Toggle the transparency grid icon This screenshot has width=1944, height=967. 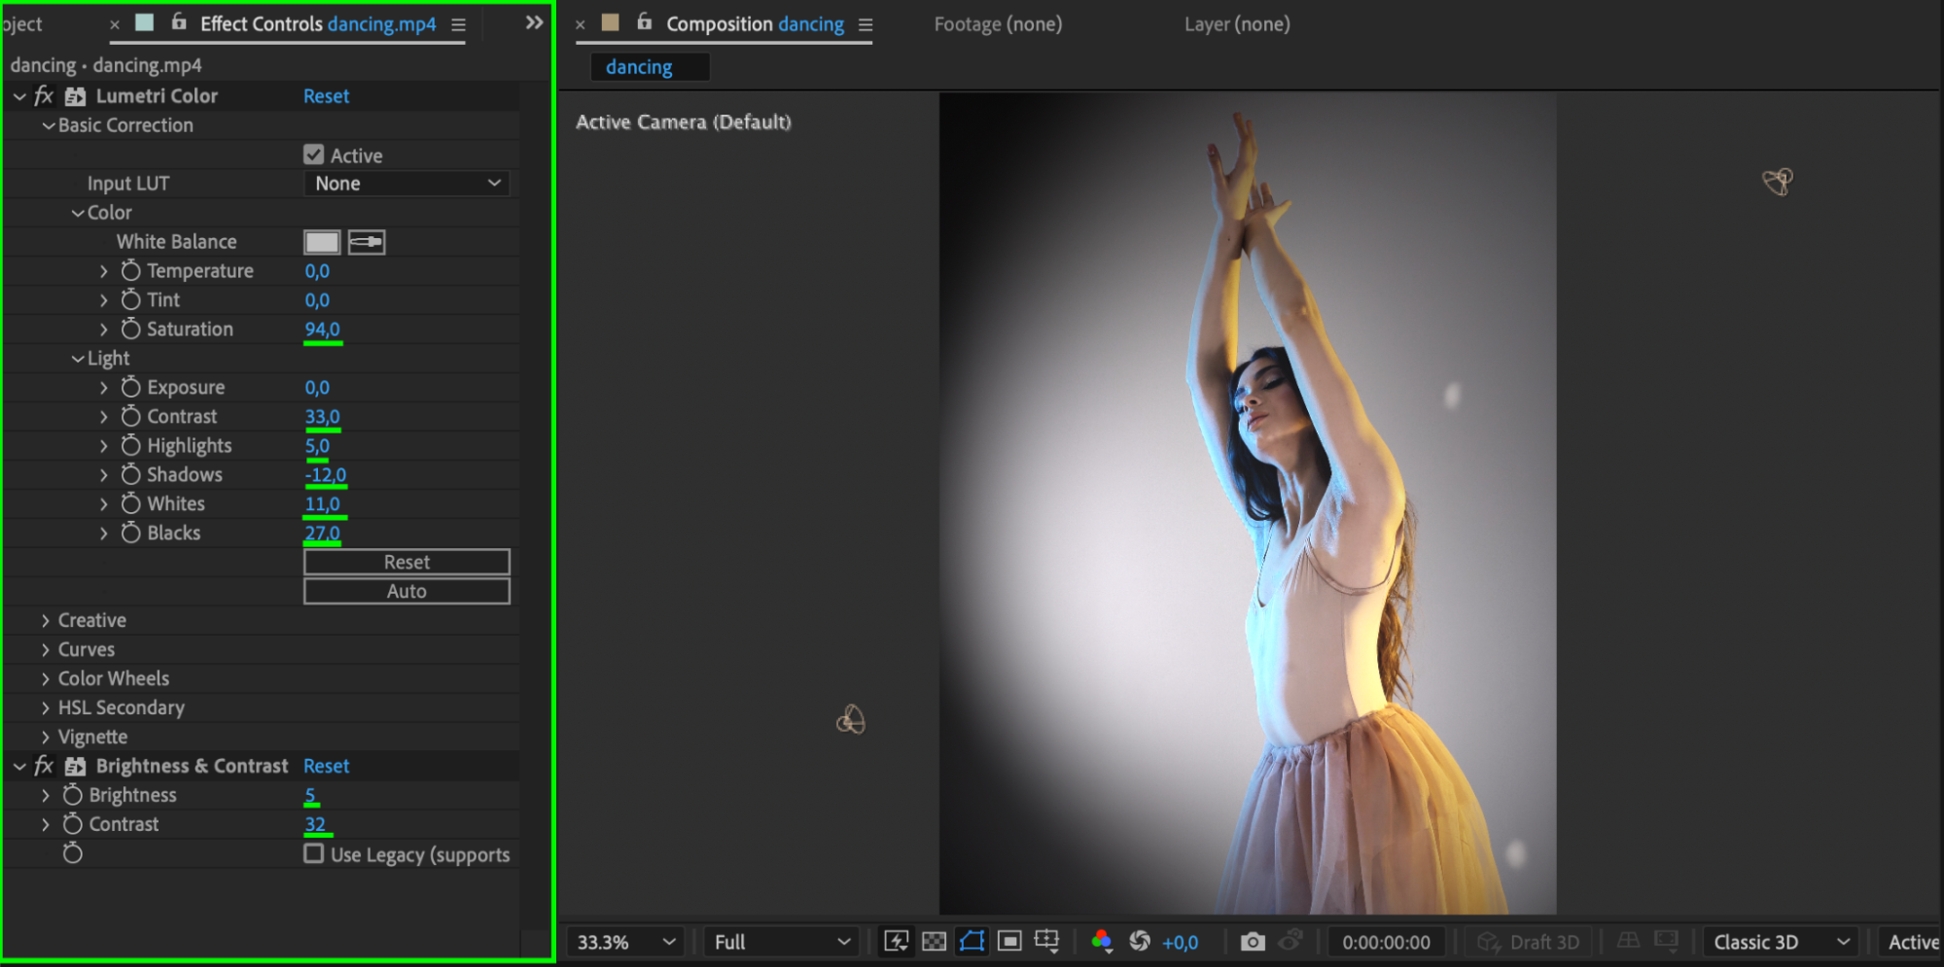click(x=934, y=941)
